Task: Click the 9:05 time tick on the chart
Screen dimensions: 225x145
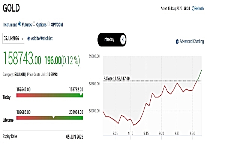Action: (x=115, y=133)
